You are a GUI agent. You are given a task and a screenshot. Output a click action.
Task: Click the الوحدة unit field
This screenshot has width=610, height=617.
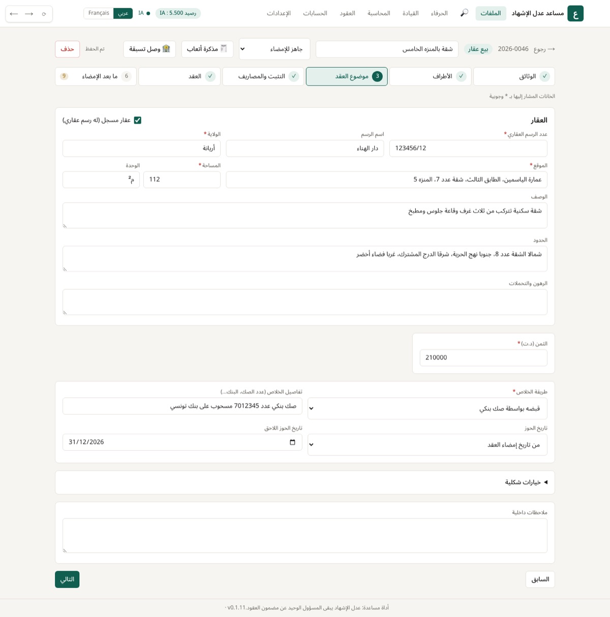(101, 180)
